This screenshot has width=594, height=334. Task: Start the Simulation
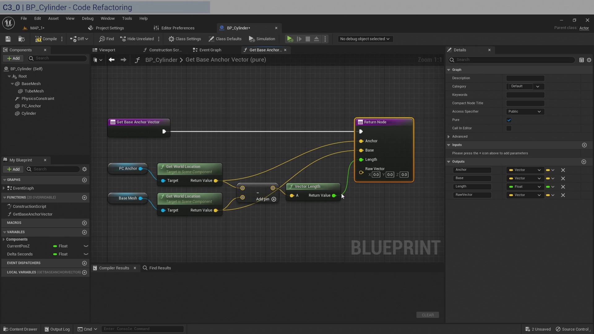pyautogui.click(x=262, y=39)
